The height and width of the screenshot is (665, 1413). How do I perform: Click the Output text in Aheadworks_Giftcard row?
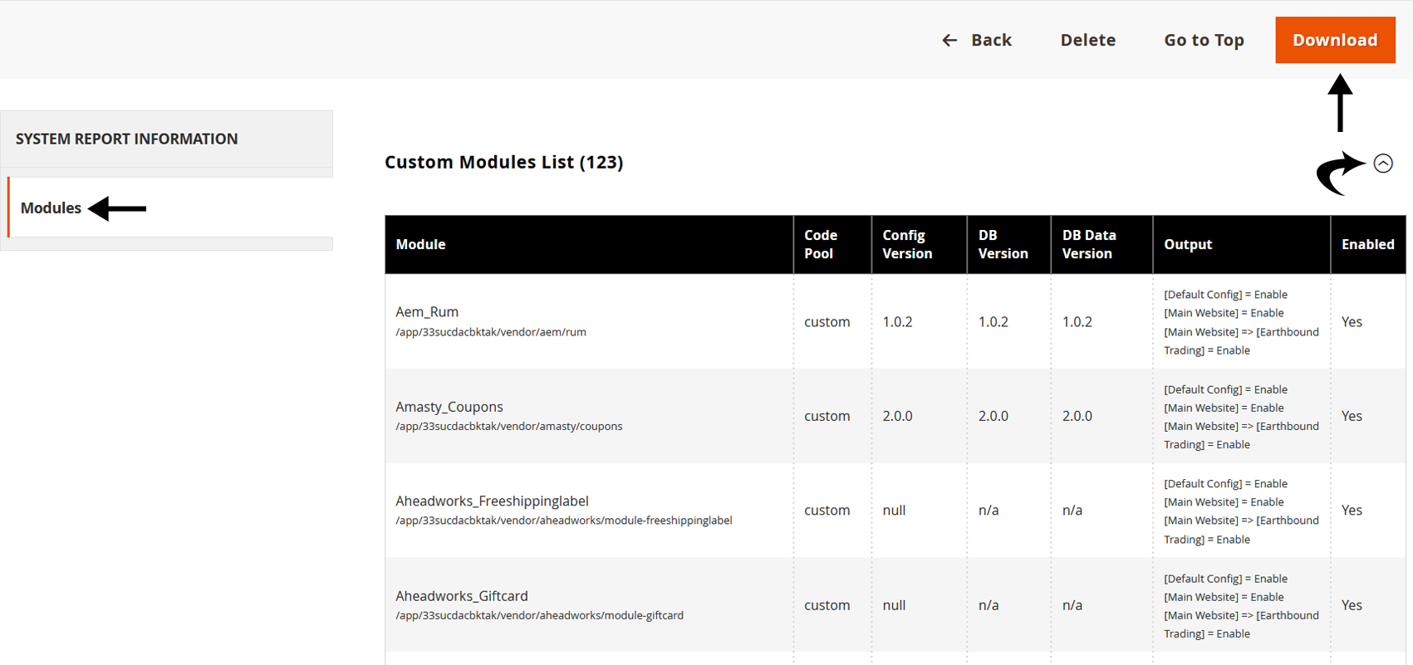pos(1241,606)
